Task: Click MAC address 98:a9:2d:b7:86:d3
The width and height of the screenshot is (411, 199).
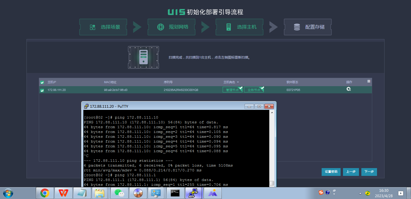Action: pos(116,90)
